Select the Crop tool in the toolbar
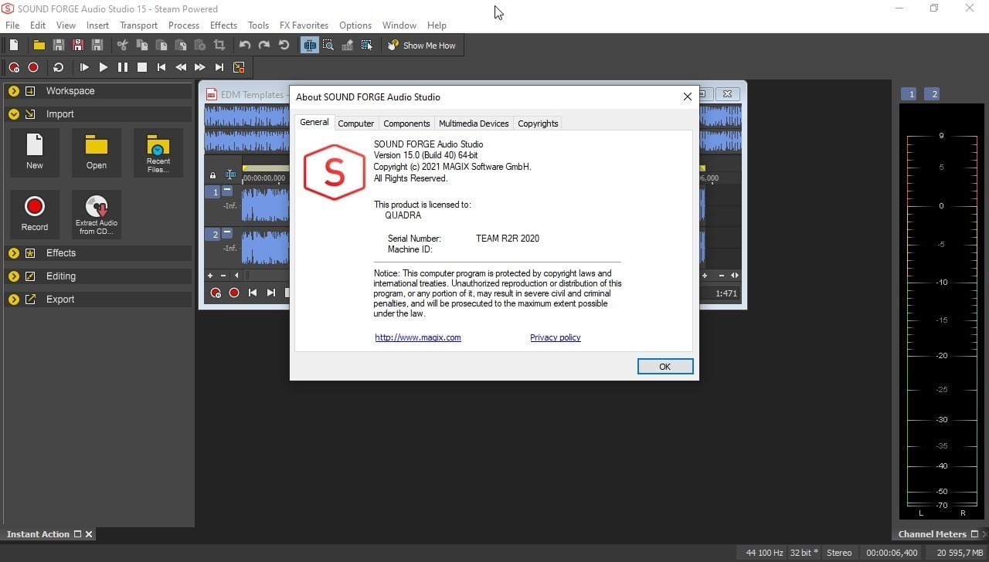This screenshot has width=989, height=562. (x=219, y=46)
